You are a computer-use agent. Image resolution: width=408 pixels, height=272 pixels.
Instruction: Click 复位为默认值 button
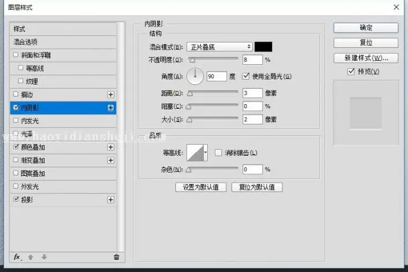pyautogui.click(x=257, y=187)
